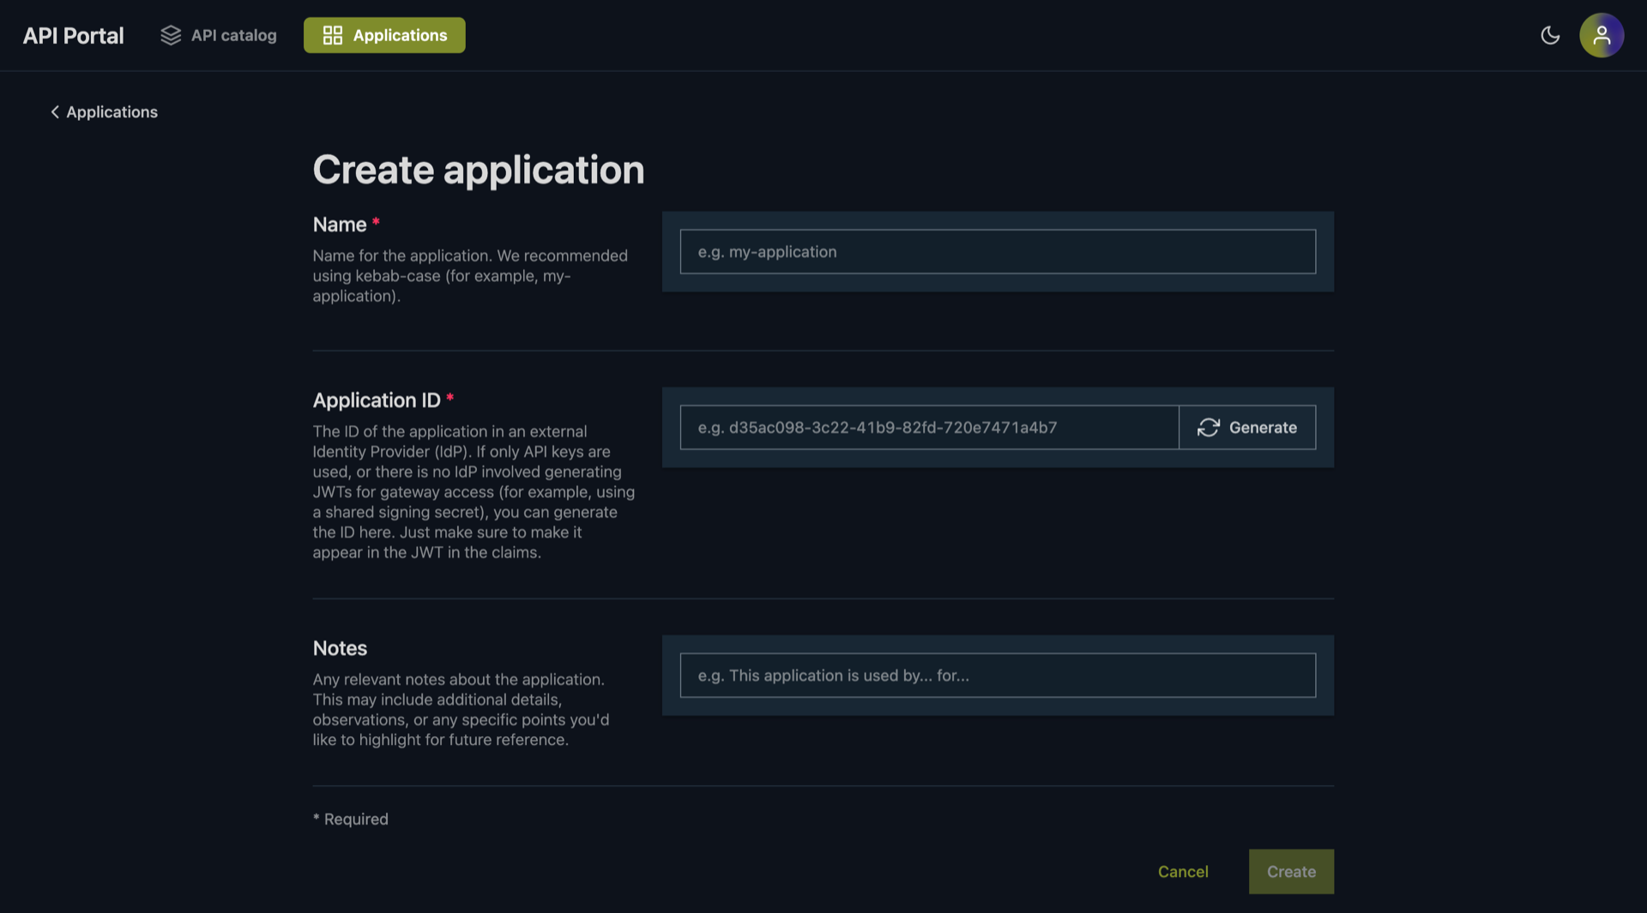
Task: Focus the Name input field
Action: pyautogui.click(x=998, y=251)
